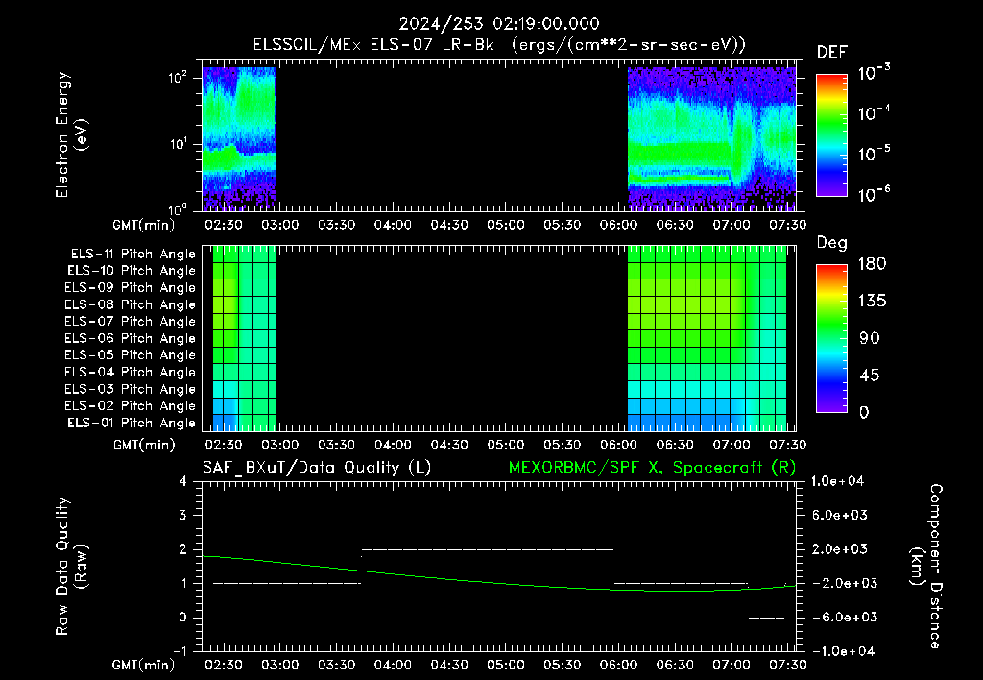This screenshot has width=983, height=680.
Task: Click the Raw Data Quality (Raw) axis label
Action: pos(71,567)
